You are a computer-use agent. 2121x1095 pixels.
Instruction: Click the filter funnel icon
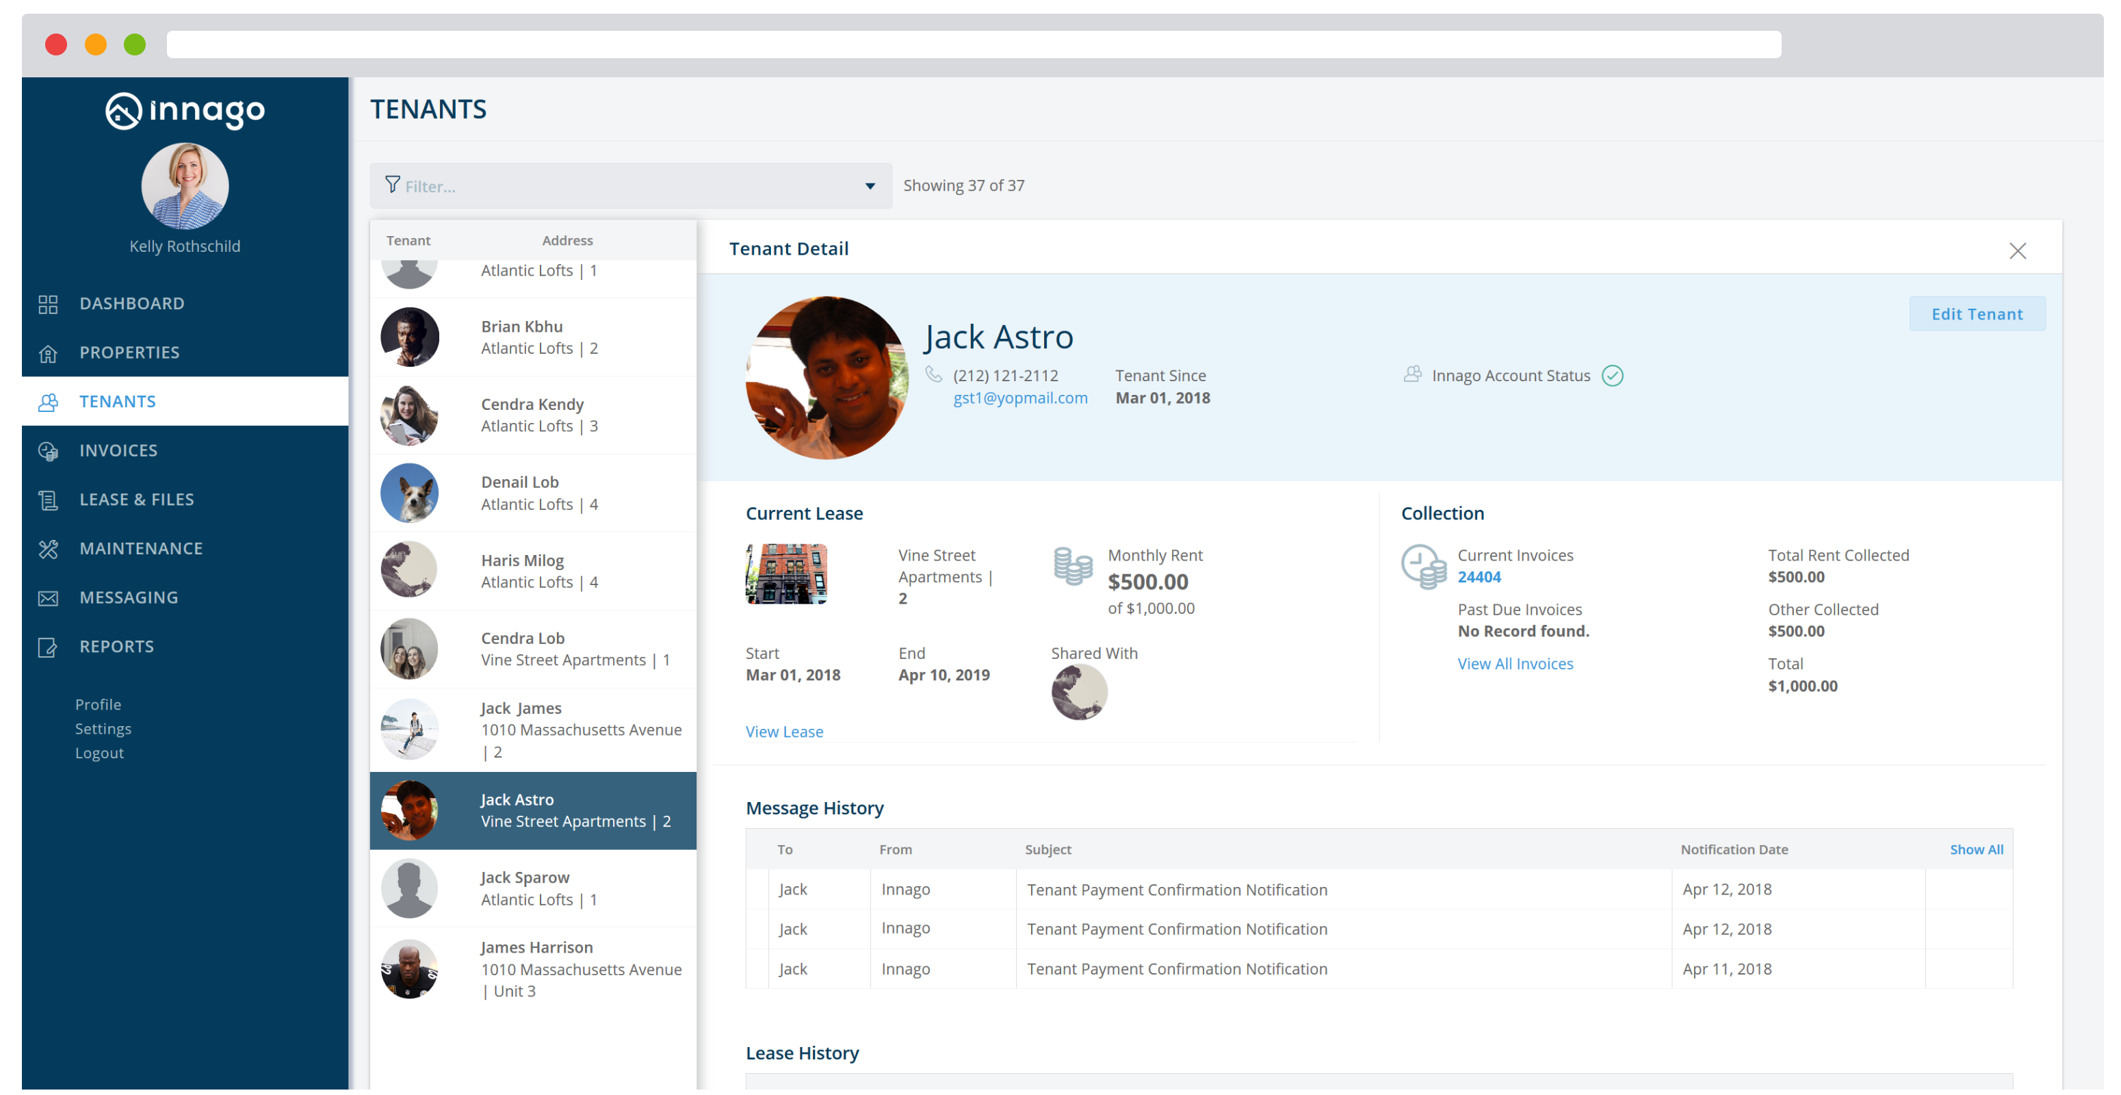(393, 185)
